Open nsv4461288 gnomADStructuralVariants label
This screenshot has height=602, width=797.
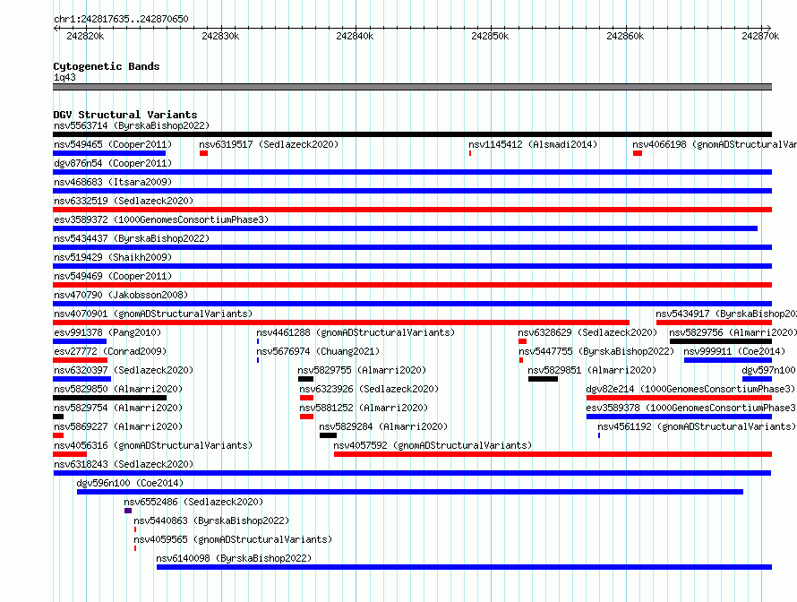click(x=356, y=332)
